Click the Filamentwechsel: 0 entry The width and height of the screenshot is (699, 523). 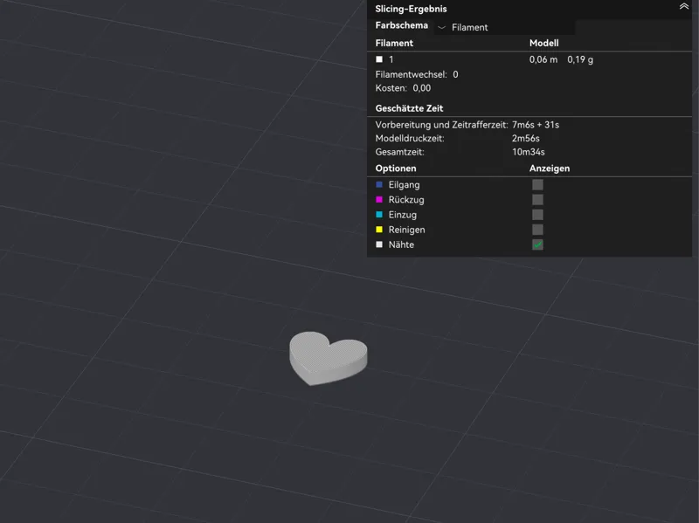pyautogui.click(x=417, y=74)
